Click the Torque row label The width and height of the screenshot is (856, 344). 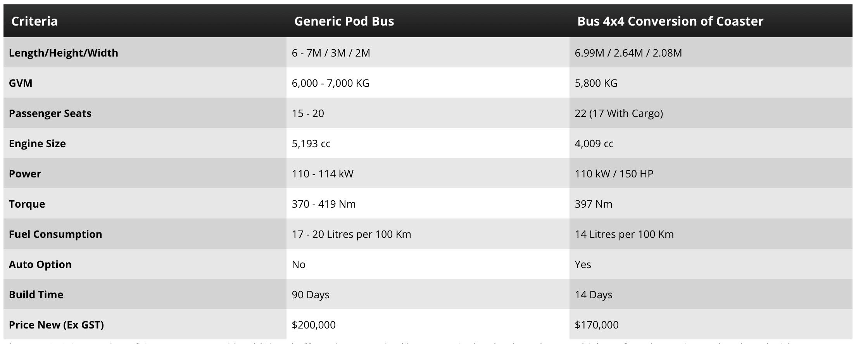27,204
